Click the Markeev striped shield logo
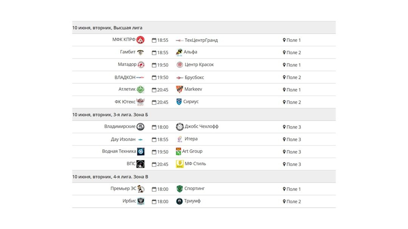408x229 pixels. tap(179, 89)
